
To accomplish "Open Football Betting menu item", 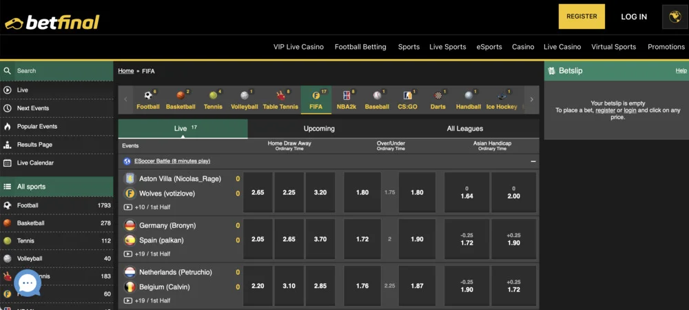I will [360, 47].
